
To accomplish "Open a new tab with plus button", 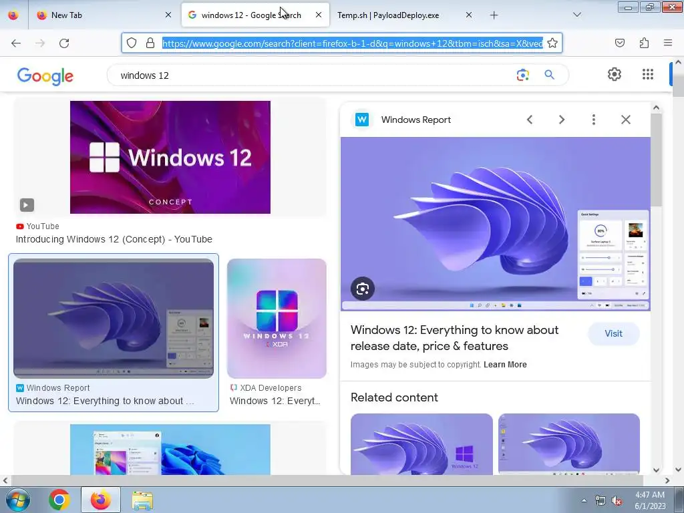I will (x=494, y=15).
